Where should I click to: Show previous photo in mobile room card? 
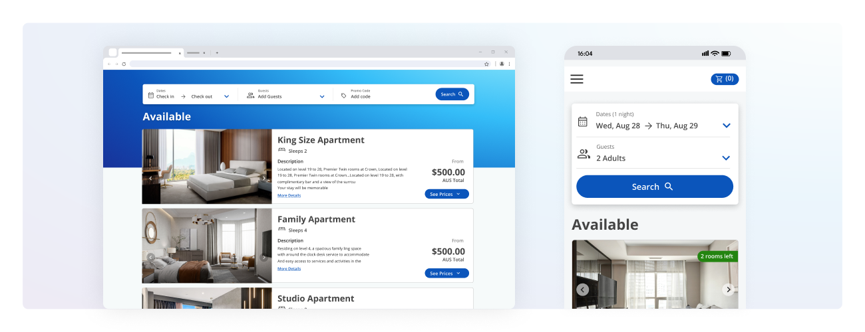point(582,290)
